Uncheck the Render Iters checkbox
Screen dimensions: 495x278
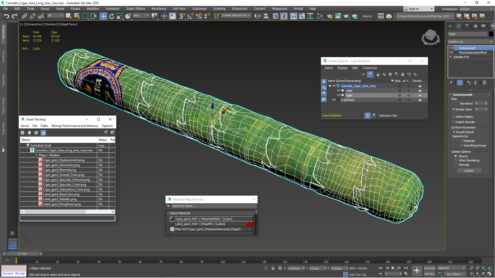(x=454, y=109)
